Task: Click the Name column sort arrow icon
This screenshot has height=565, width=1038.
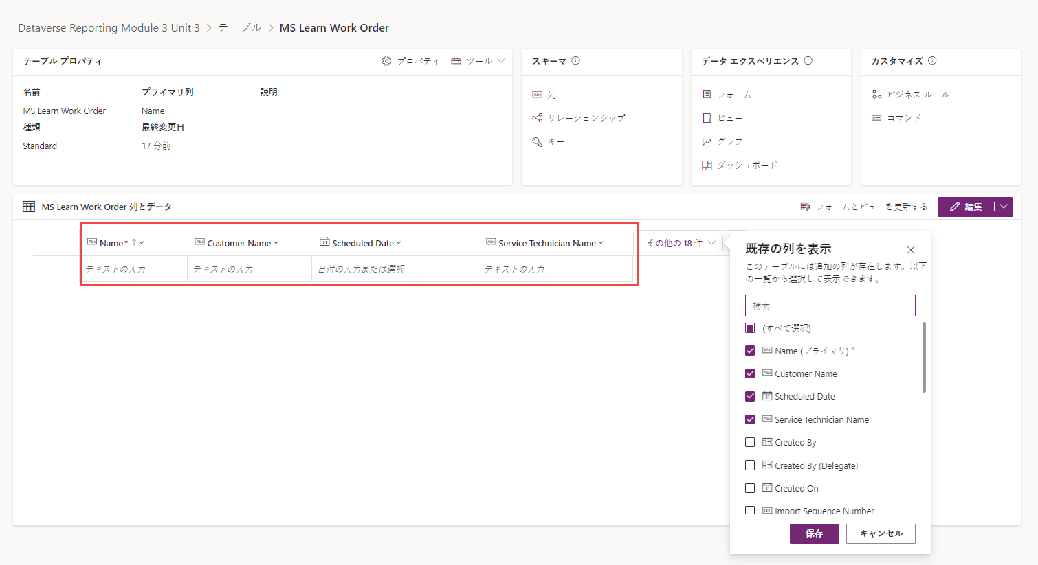Action: 134,242
